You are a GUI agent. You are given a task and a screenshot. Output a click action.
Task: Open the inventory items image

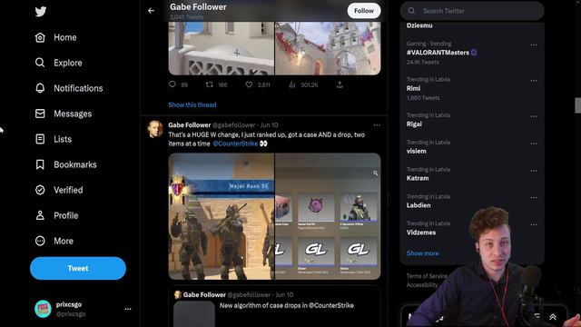[x=328, y=216]
